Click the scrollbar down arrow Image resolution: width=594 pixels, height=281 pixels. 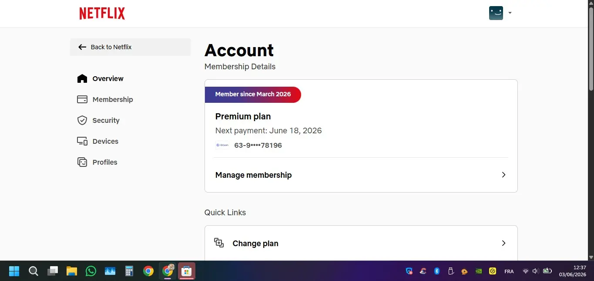tap(591, 257)
